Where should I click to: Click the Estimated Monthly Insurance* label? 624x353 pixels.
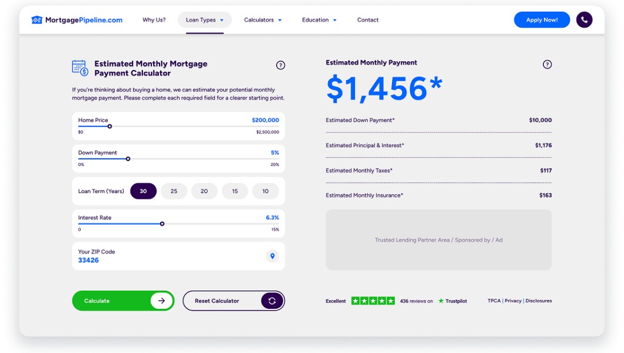(x=364, y=195)
